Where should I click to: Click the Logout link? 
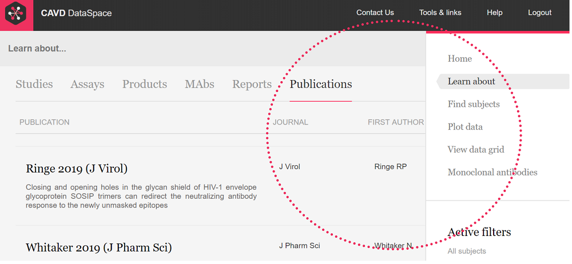539,13
